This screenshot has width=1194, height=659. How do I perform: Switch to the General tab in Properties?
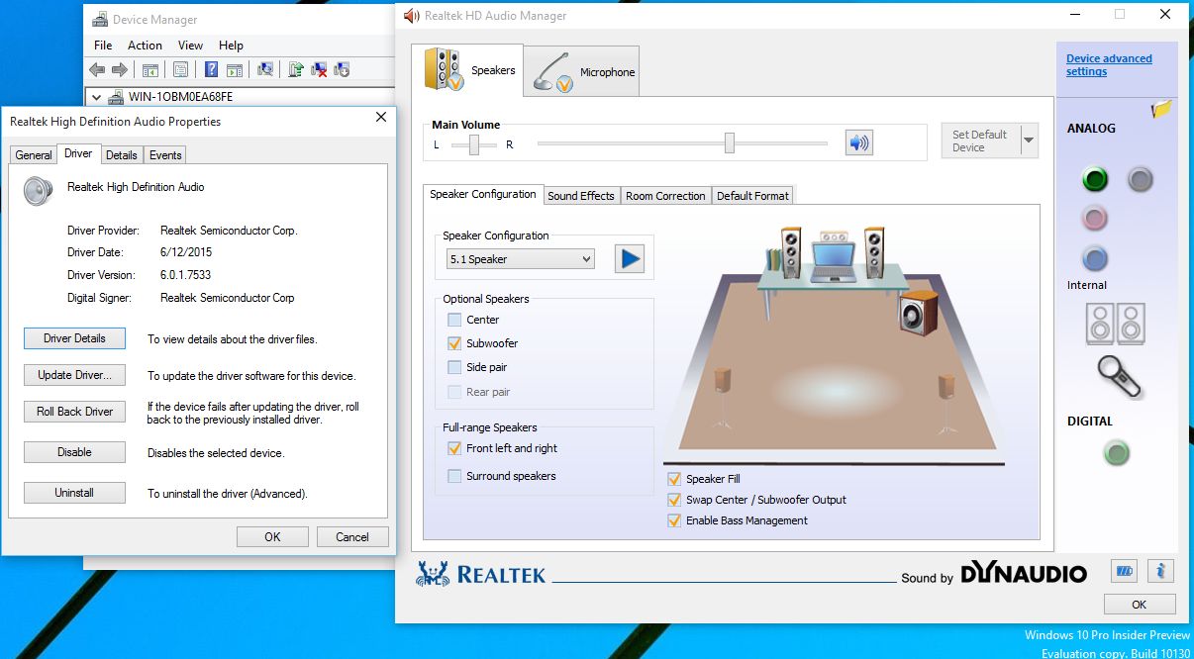[x=34, y=155]
